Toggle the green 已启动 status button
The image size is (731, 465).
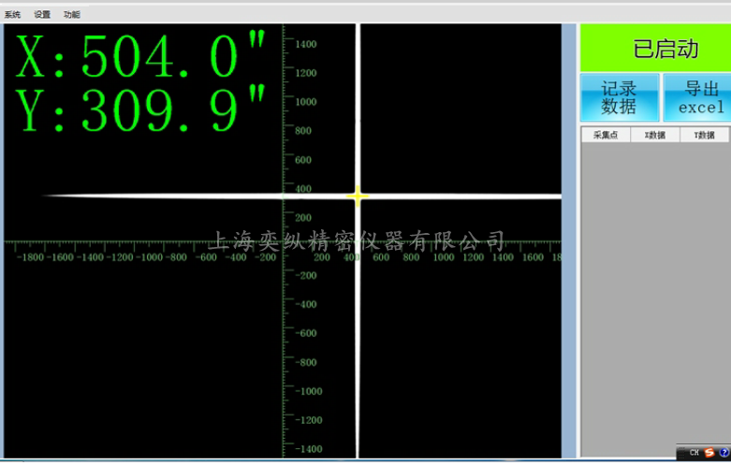(x=655, y=49)
